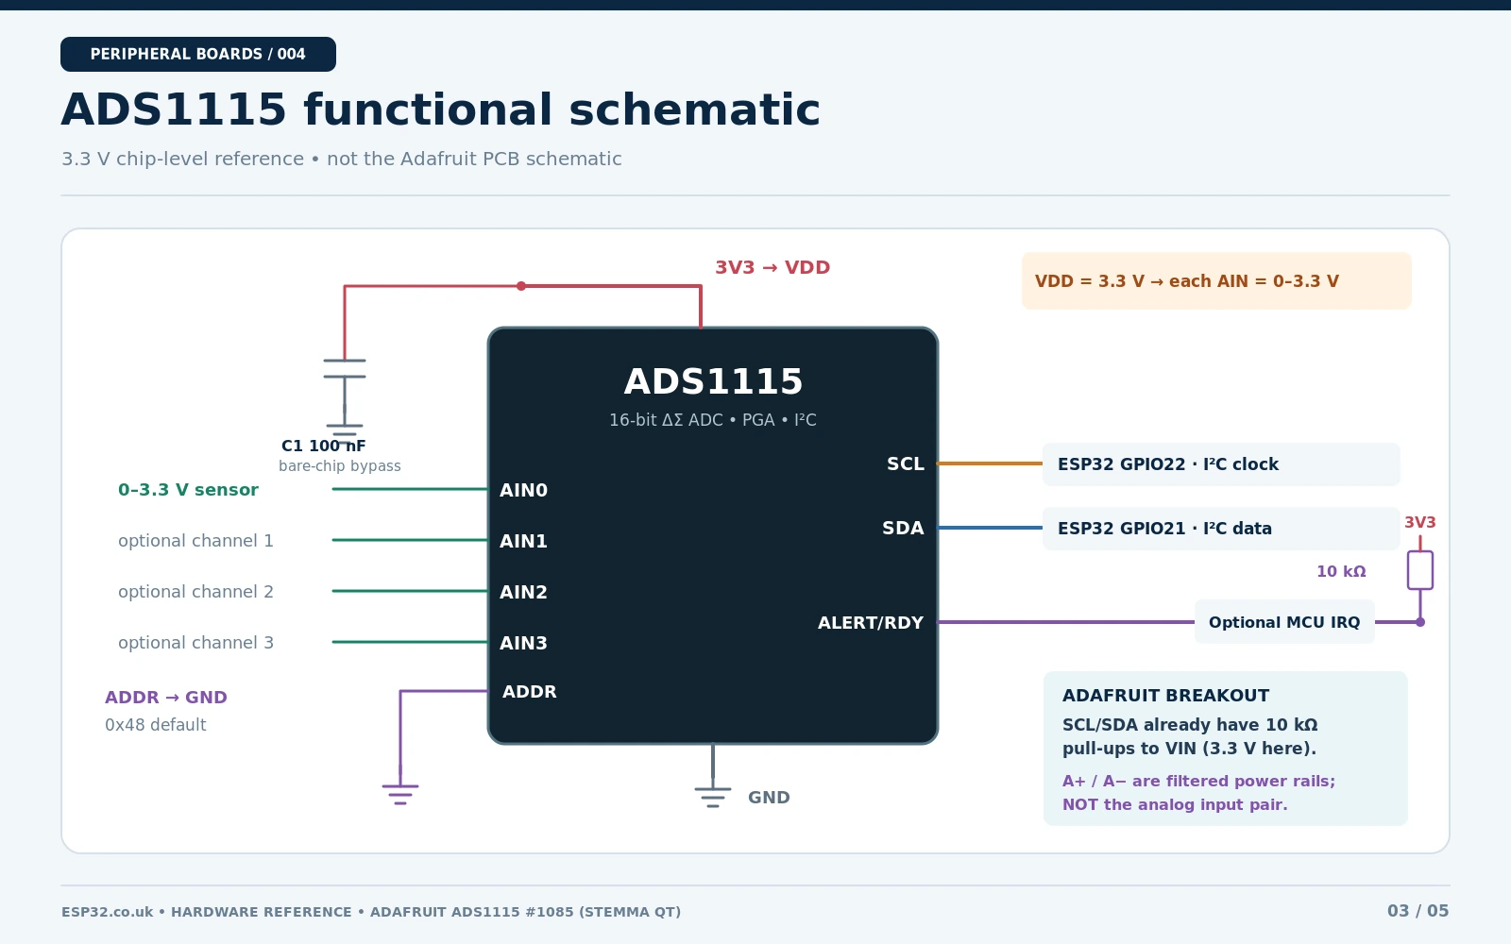The image size is (1511, 944).
Task: Click the ESP32 GPIO22 I²C clock label
Action: pyautogui.click(x=1221, y=464)
